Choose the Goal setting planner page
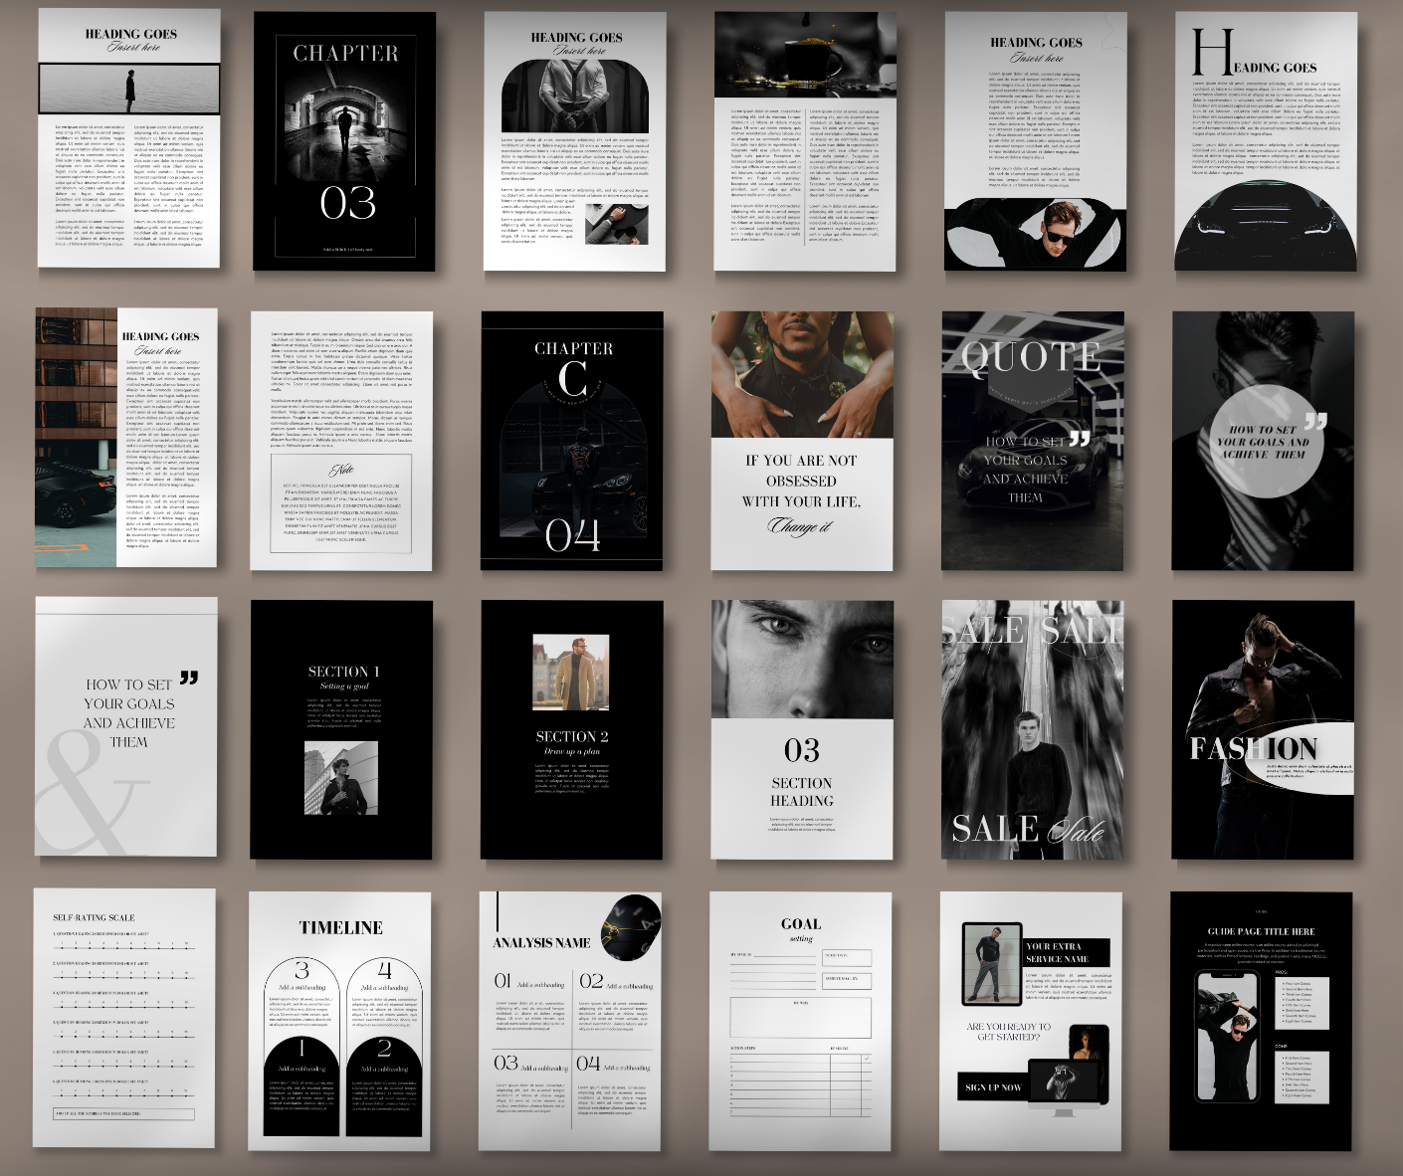This screenshot has width=1403, height=1176. coord(800,1020)
